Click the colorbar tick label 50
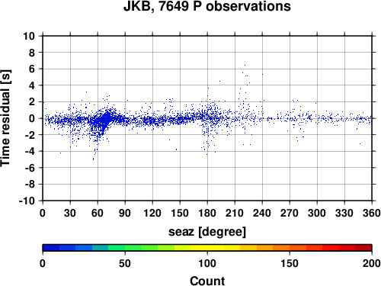Viewport: 381px width, 286px height. pos(125,263)
